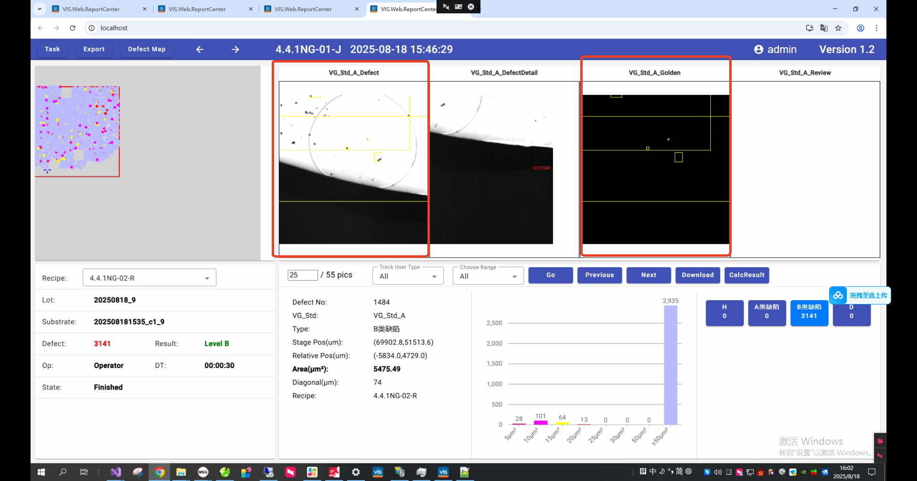Screen dimensions: 917x481
Task: Bookmark this page with the star icon
Action: [x=838, y=28]
